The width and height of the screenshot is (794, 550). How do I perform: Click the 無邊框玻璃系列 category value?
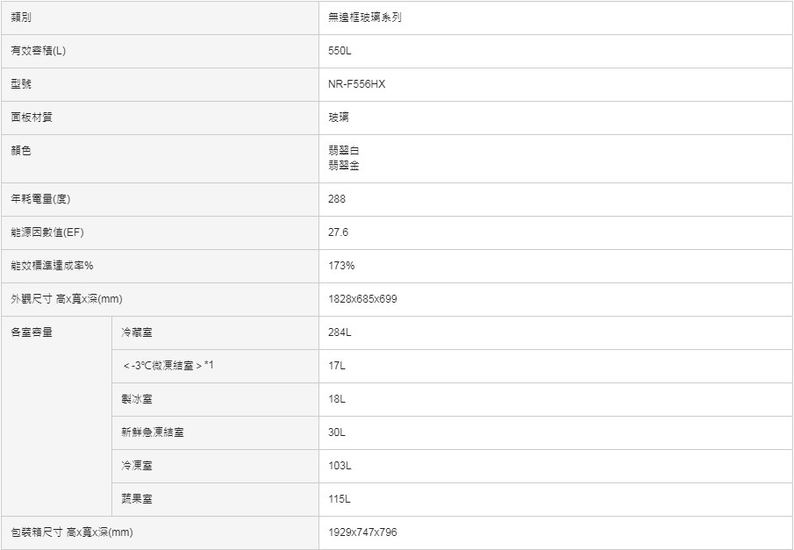[365, 18]
